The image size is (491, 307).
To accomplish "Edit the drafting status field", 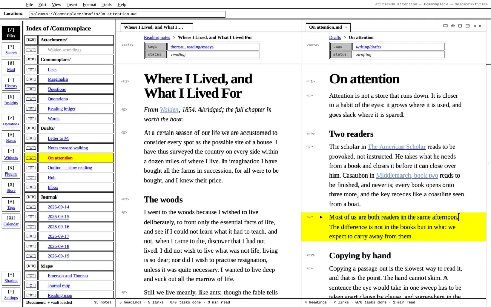I will click(399, 55).
